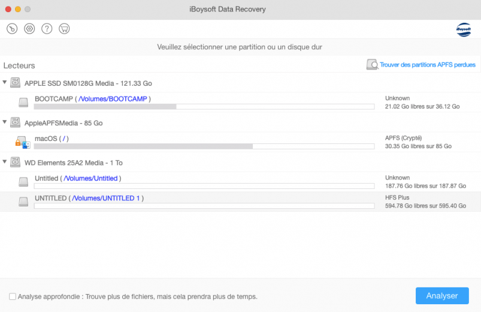Click the iBoysoft logo
Image resolution: width=481 pixels, height=312 pixels.
(464, 29)
